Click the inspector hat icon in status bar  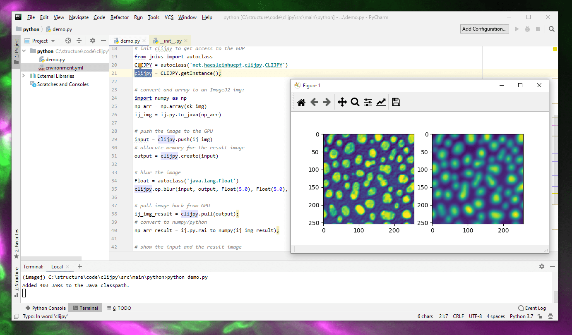tap(551, 316)
